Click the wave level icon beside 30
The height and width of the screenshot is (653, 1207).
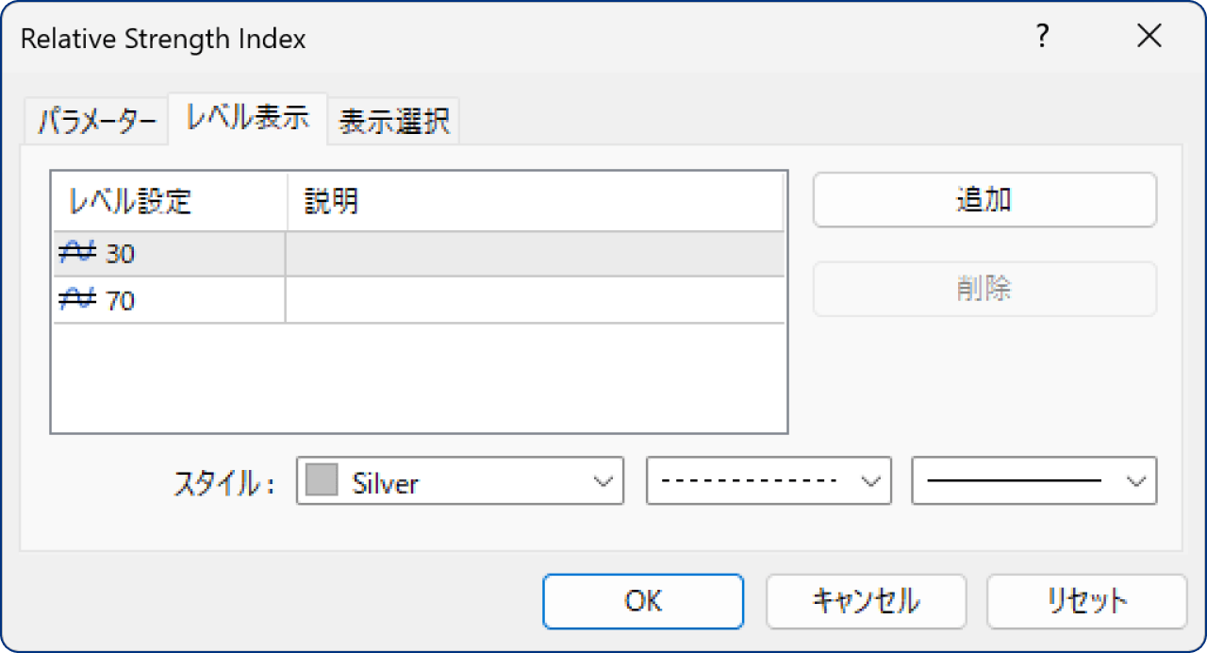(76, 253)
